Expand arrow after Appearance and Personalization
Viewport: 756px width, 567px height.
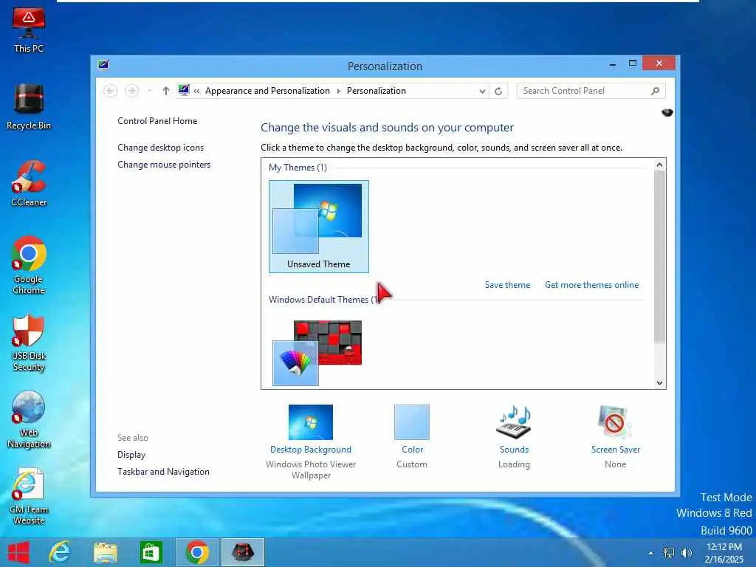[338, 91]
